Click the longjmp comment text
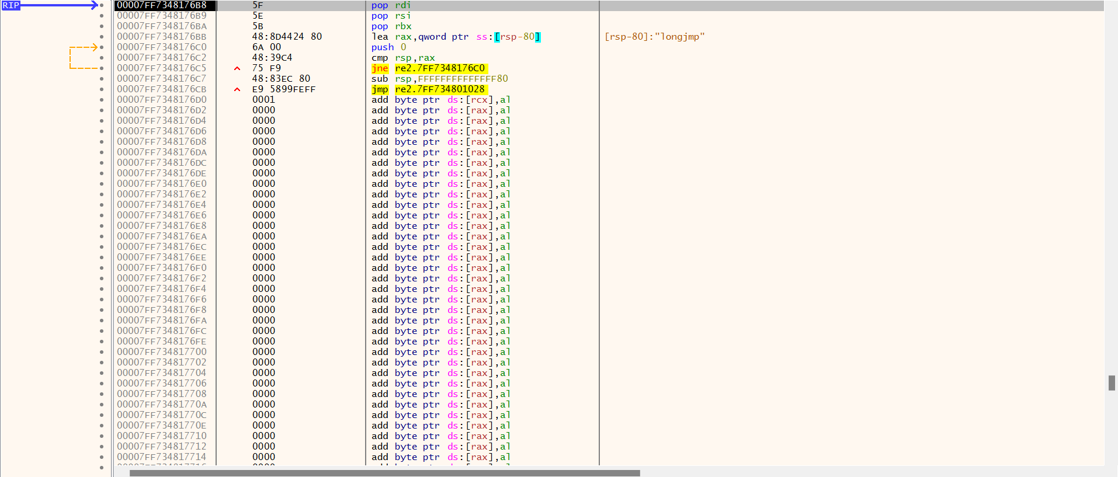 [655, 37]
